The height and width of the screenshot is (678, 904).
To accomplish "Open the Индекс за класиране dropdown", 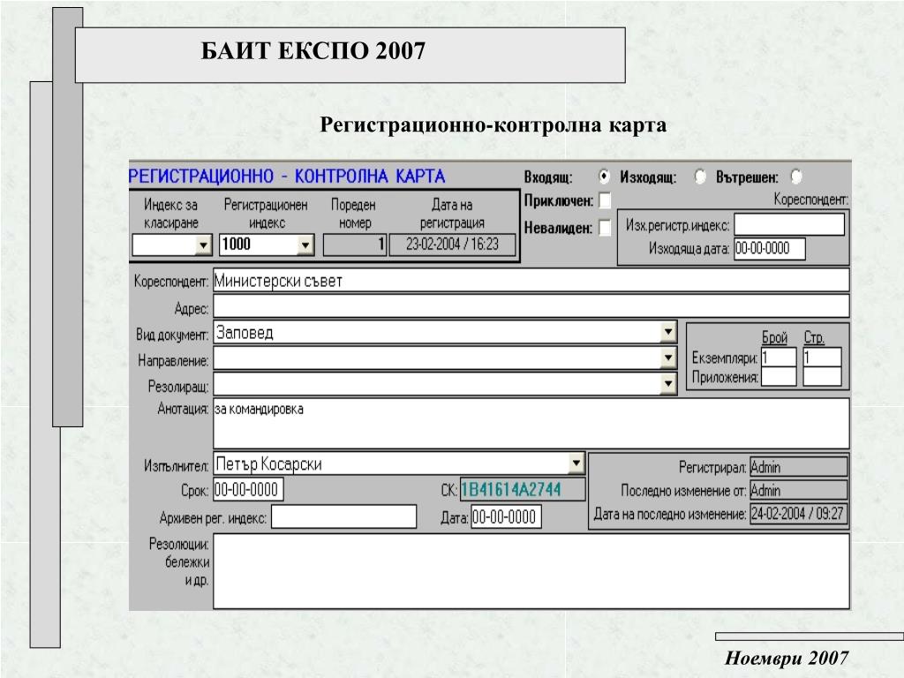I will (203, 245).
